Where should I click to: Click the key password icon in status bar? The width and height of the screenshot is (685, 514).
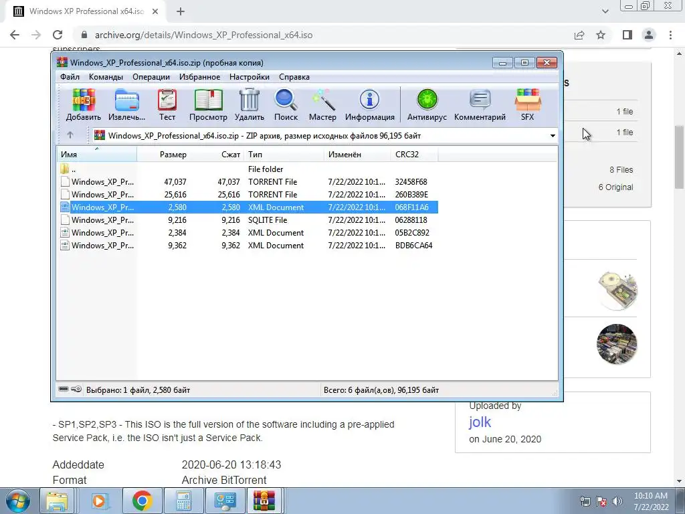point(76,389)
